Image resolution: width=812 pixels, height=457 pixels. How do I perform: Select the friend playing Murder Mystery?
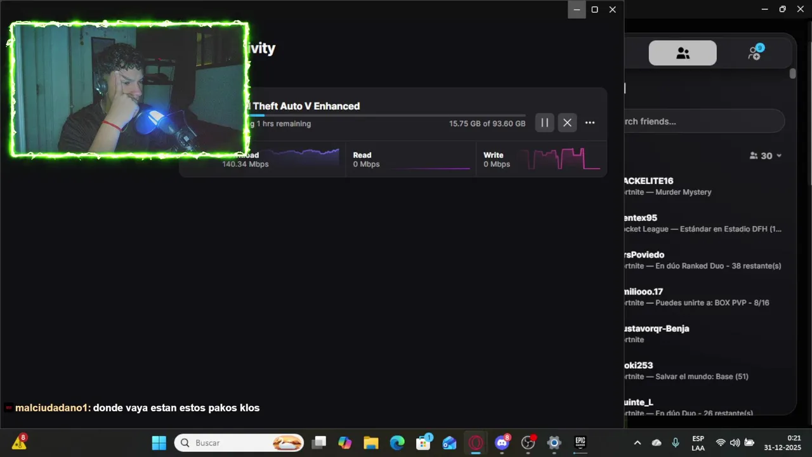pyautogui.click(x=704, y=186)
